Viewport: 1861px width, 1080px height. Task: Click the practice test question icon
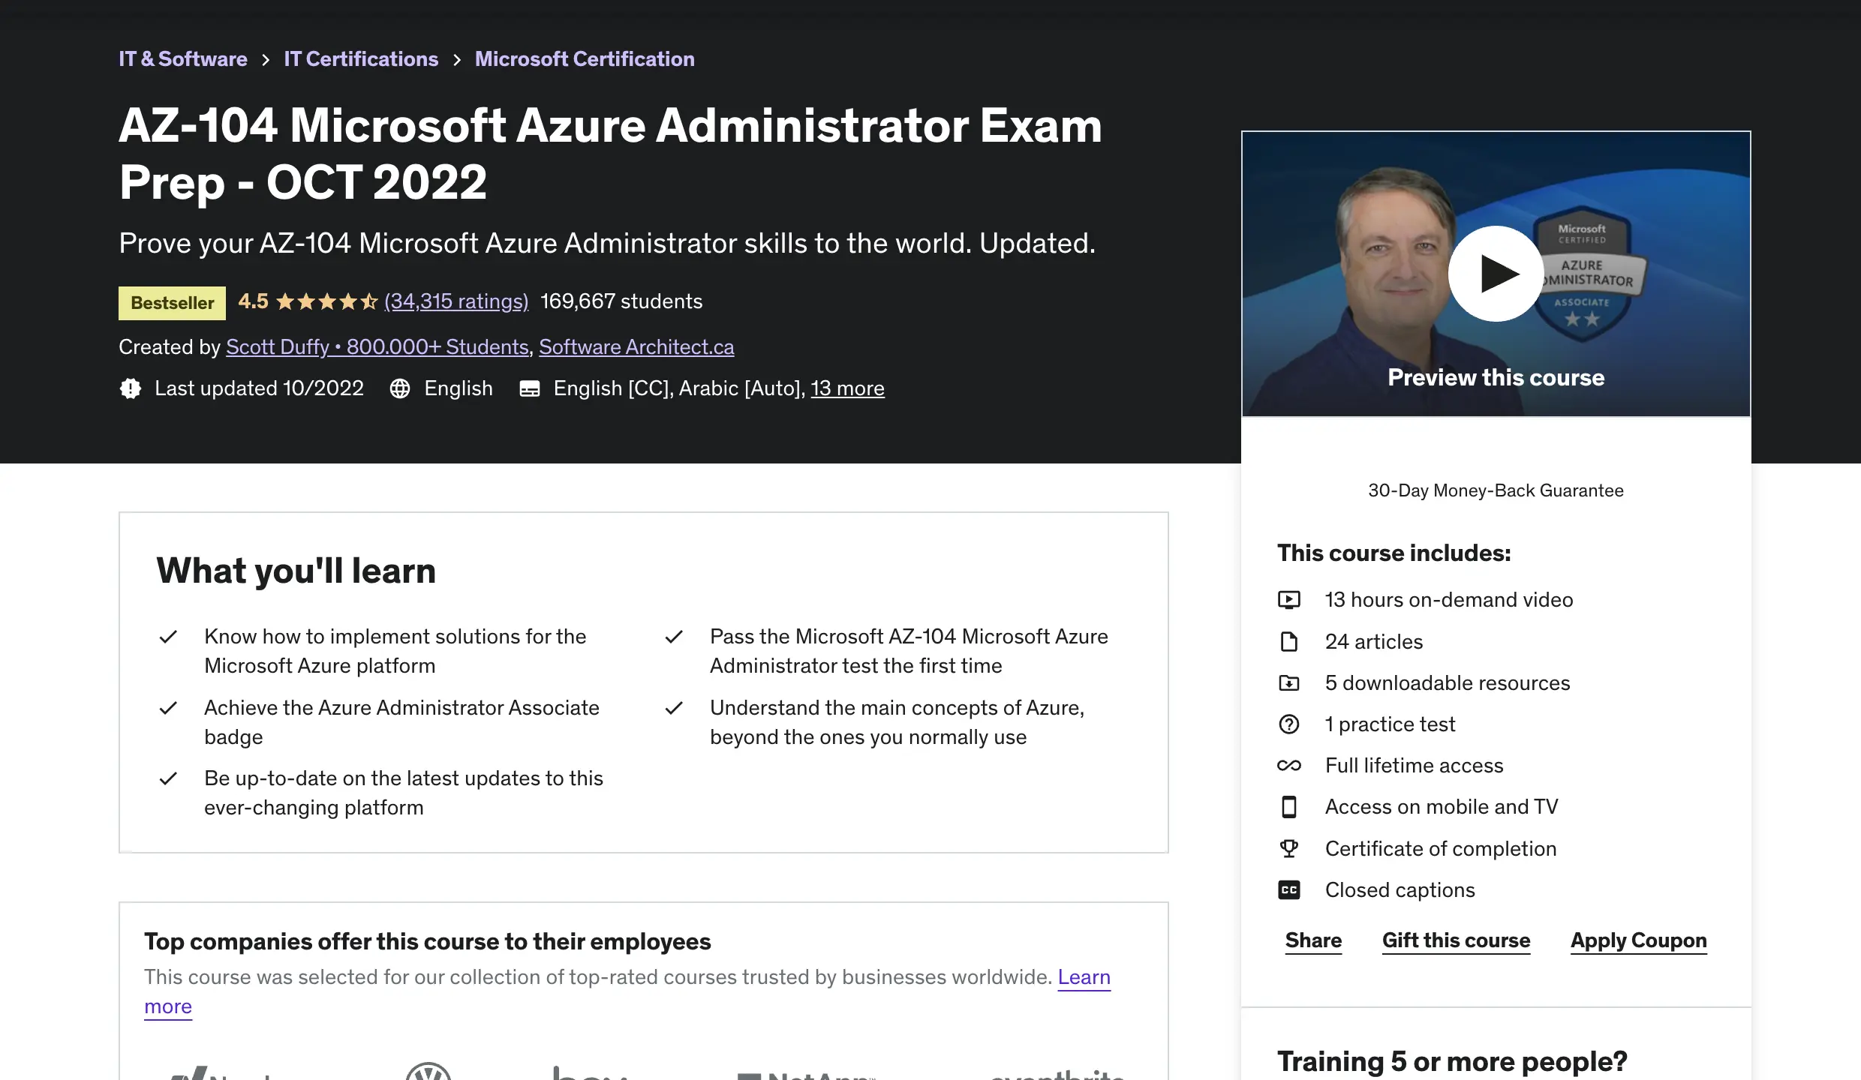pyautogui.click(x=1288, y=724)
